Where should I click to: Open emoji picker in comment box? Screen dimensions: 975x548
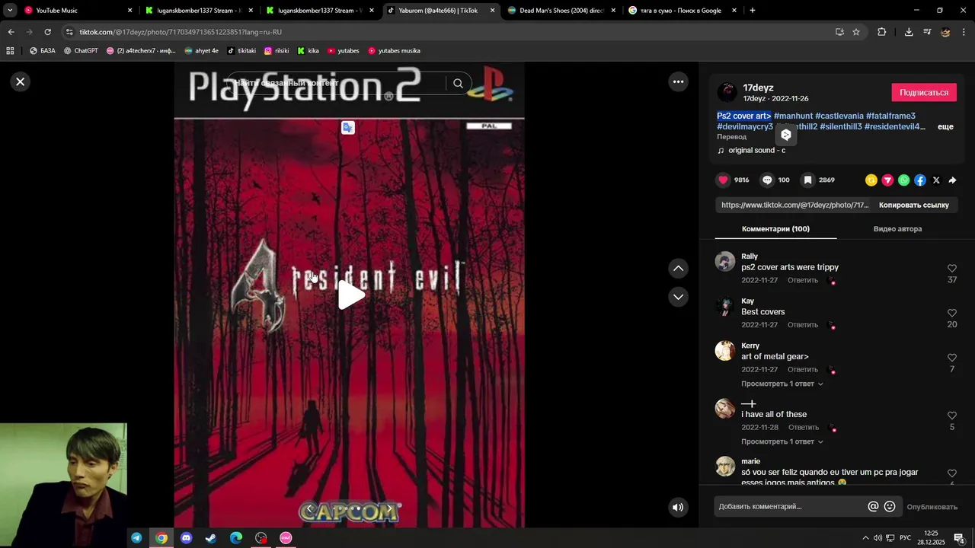pos(890,506)
